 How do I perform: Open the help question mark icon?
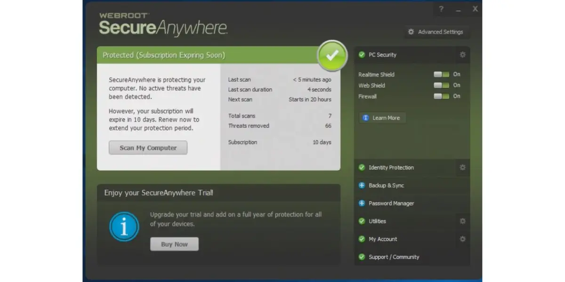point(441,9)
